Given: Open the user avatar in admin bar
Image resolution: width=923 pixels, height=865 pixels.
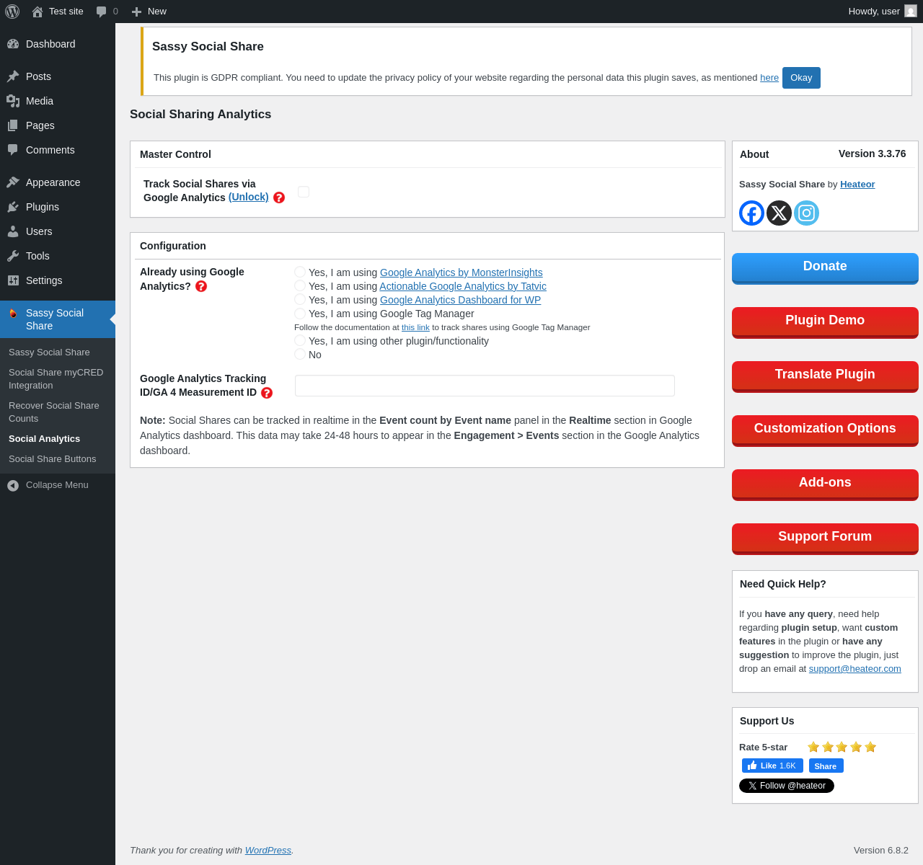Looking at the screenshot, I should click(x=911, y=12).
